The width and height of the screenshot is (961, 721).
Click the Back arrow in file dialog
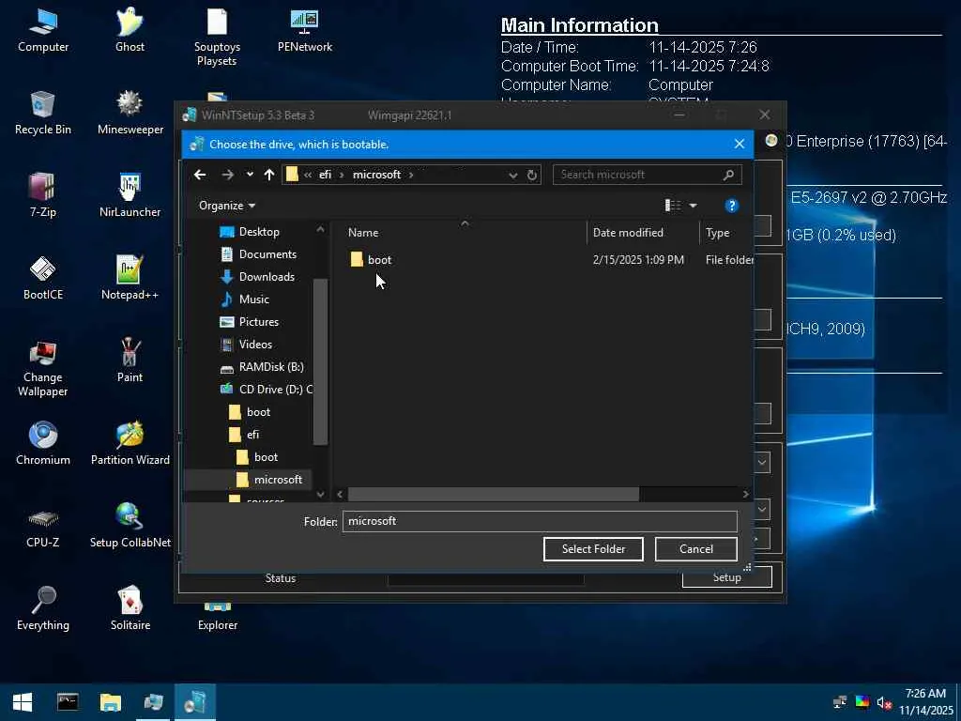pos(200,175)
